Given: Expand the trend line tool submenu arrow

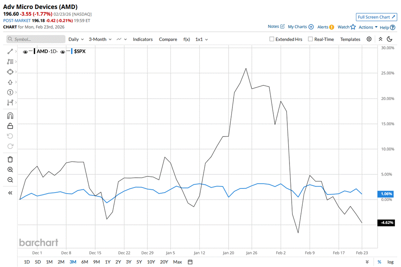Looking at the screenshot, I should coord(16,52).
